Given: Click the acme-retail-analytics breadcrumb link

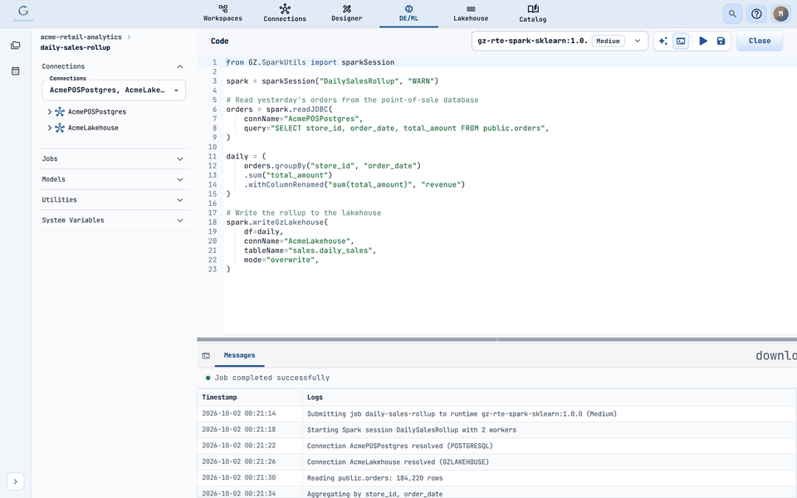Looking at the screenshot, I should [81, 37].
